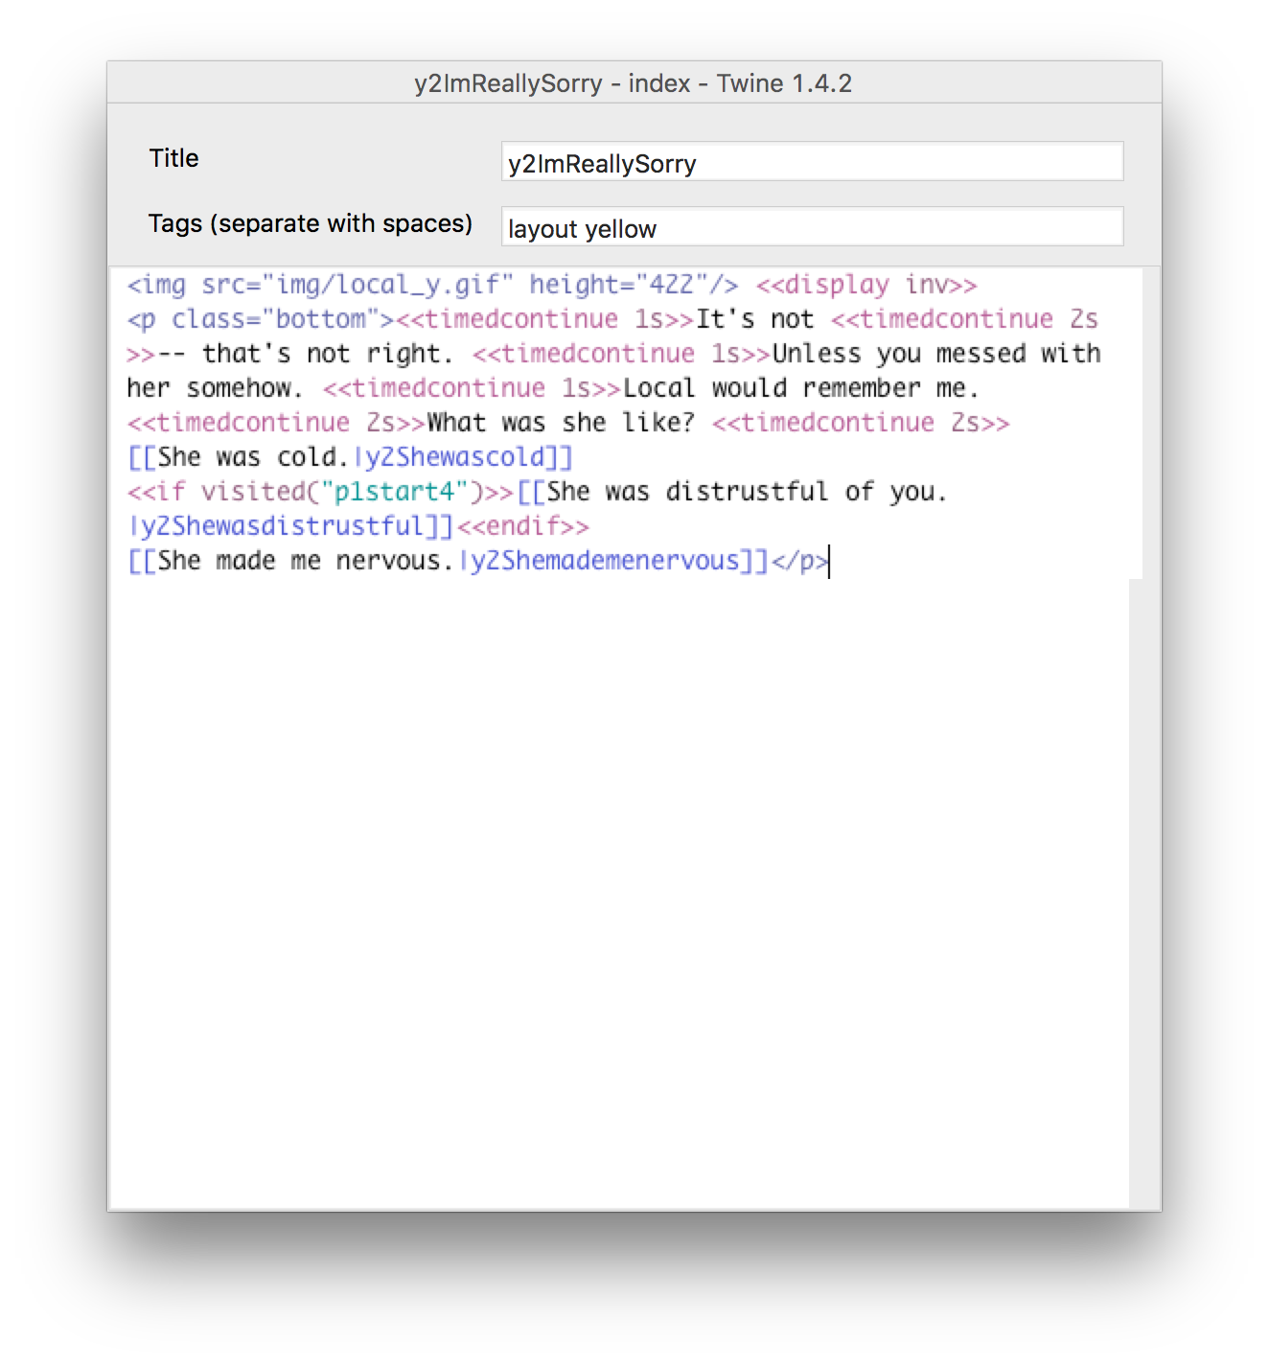The height and width of the screenshot is (1365, 1269).
Task: Click the text 'What was she like?'
Action: (x=561, y=423)
